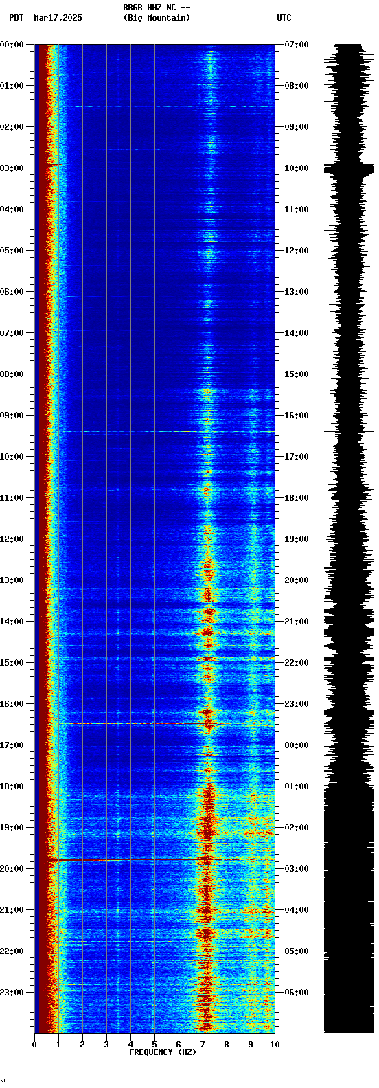The image size is (379, 1088).
Task: Click the station title BBGB HHZ NC --
Action: 157,8
